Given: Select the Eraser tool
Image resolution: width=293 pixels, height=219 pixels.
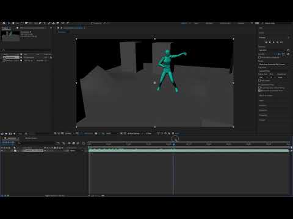Looking at the screenshot, I should pyautogui.click(x=58, y=23).
